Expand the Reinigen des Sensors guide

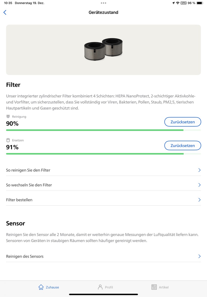tap(103, 256)
